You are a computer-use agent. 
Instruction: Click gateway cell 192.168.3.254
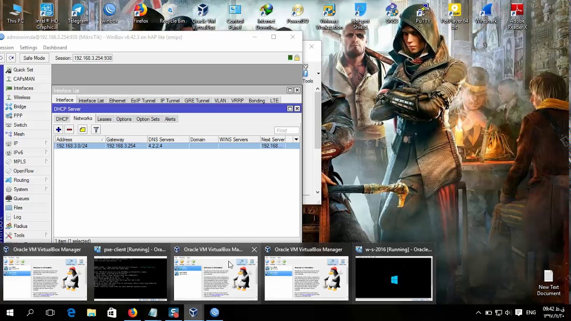(121, 146)
